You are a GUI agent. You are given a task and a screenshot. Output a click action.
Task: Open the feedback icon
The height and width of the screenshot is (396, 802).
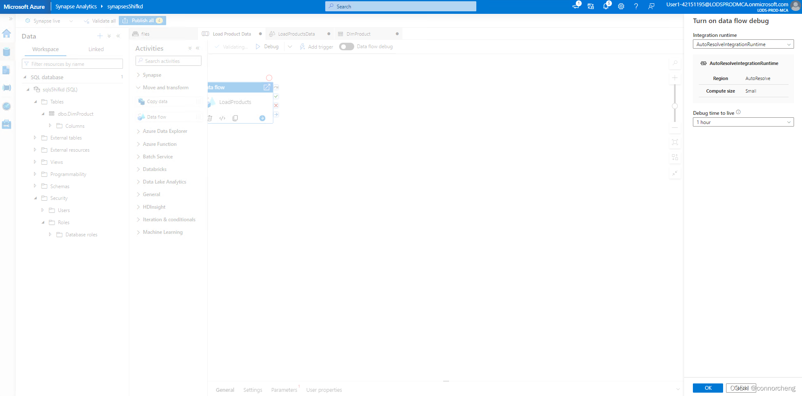651,6
